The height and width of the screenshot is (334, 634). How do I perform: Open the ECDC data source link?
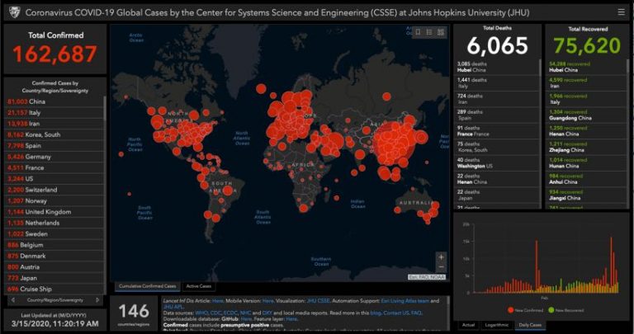point(230,313)
